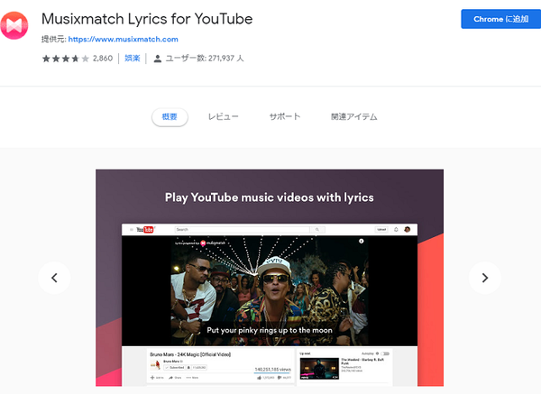Show next screenshot with right arrow
Screen dimensions: 541x394
pyautogui.click(x=485, y=278)
